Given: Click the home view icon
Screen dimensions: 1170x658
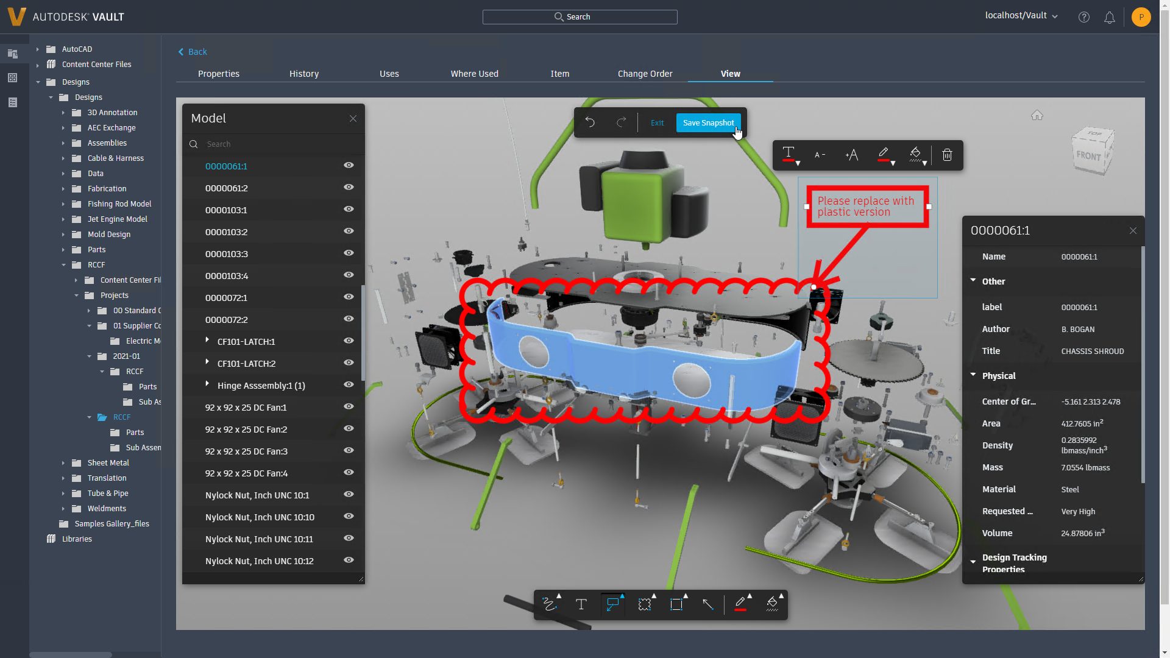Looking at the screenshot, I should (x=1037, y=115).
